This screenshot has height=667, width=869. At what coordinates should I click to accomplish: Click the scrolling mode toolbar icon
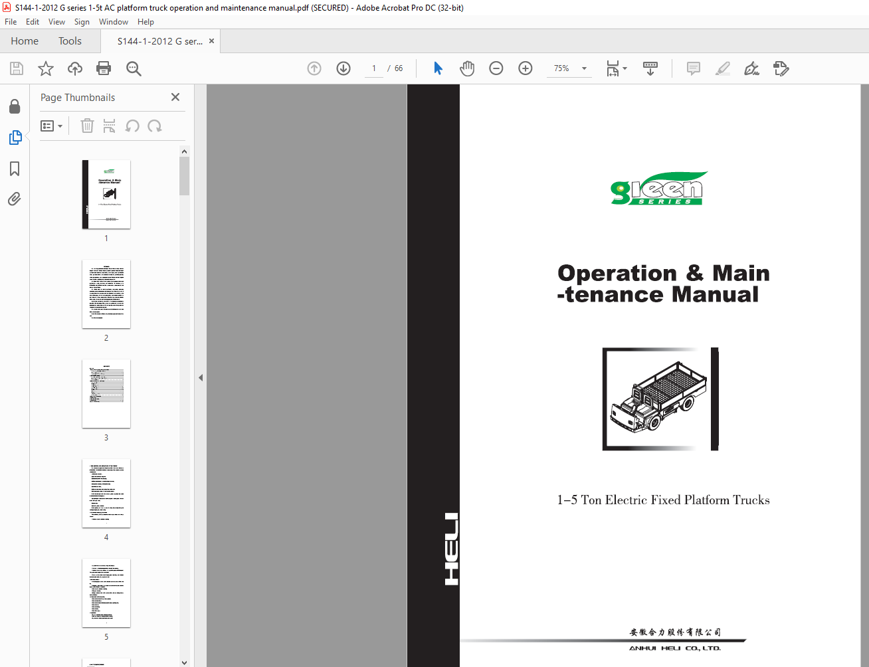pos(650,68)
